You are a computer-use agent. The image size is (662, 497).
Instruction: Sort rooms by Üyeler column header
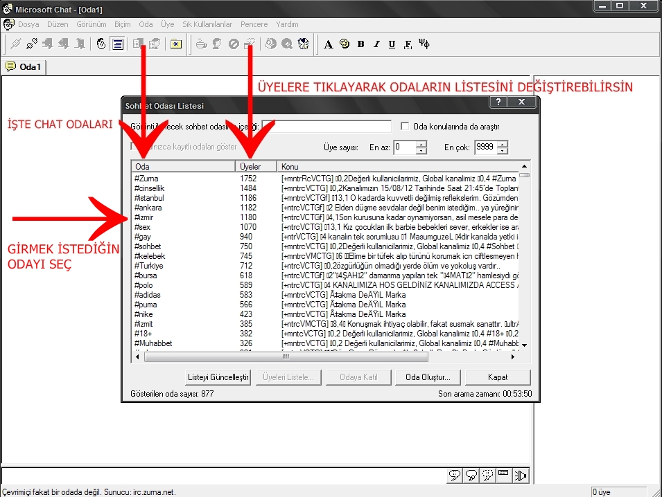256,167
